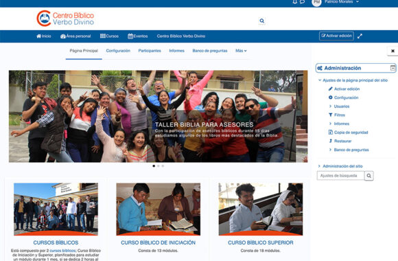Click the 'cursos bíblicos' inline text link

62,251
